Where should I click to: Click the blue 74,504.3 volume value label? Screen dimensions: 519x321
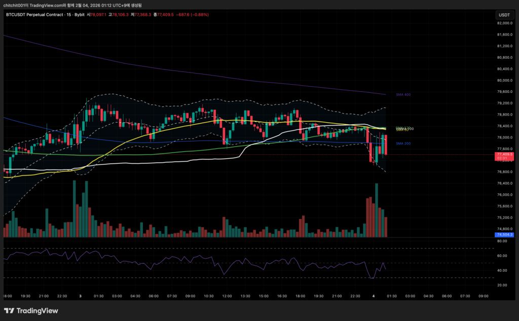504,235
